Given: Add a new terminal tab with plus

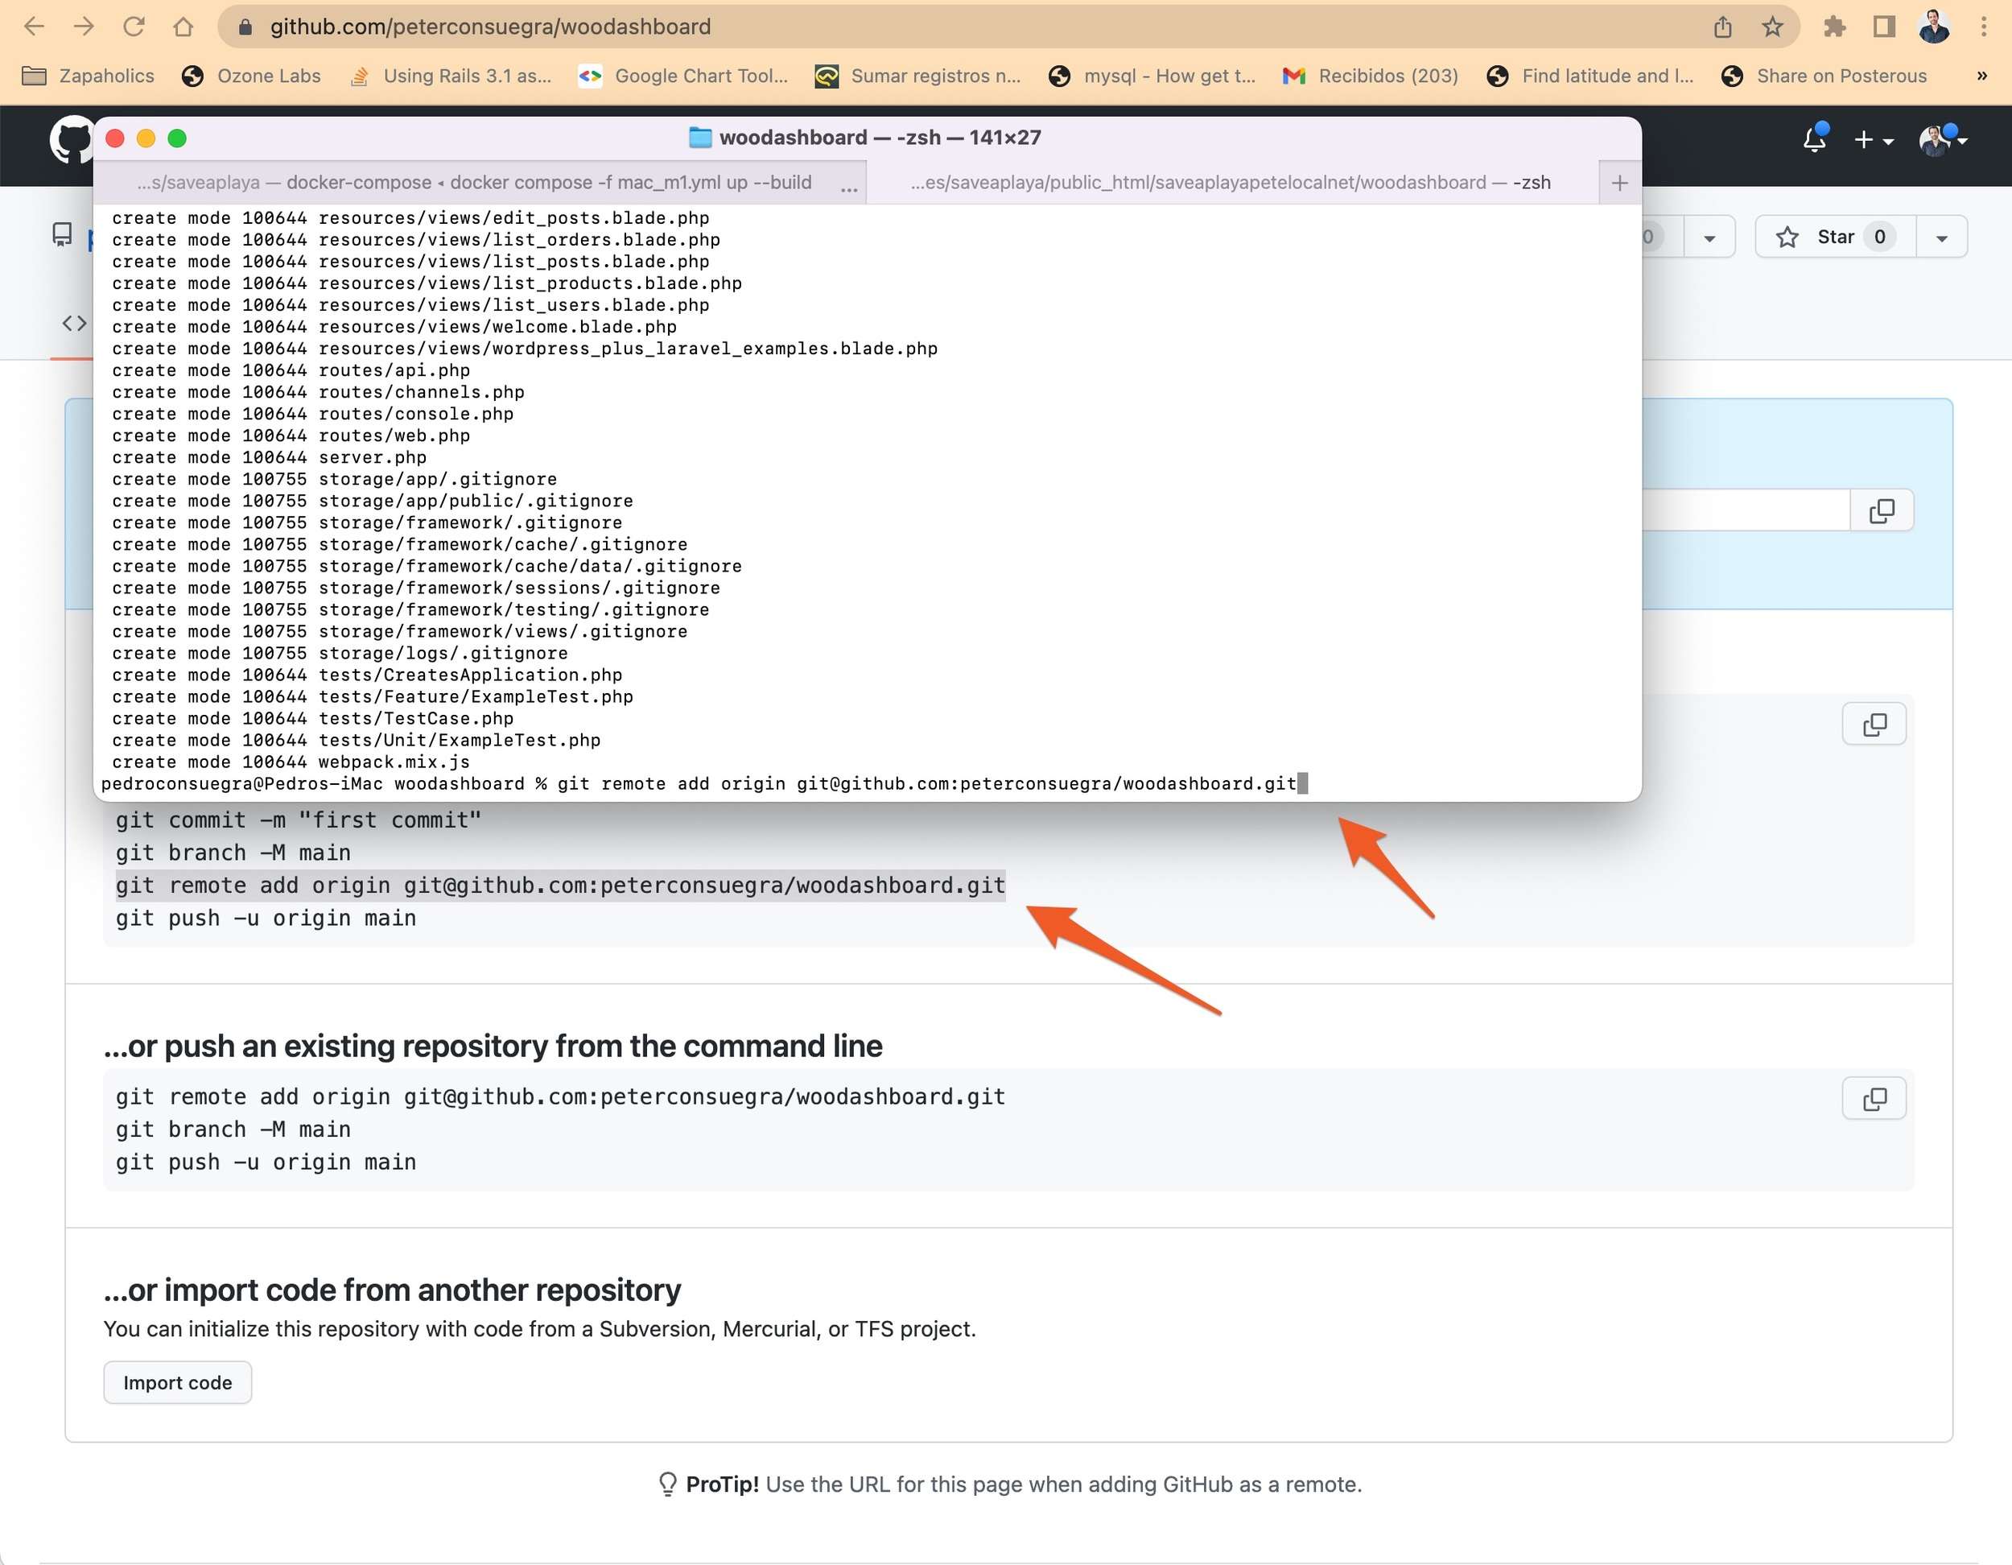Looking at the screenshot, I should pyautogui.click(x=1618, y=183).
